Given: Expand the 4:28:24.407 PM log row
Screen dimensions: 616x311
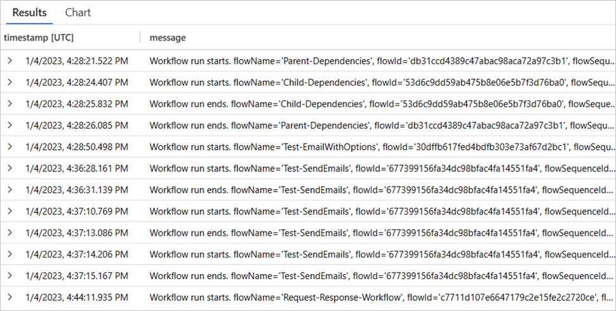Looking at the screenshot, I should click(10, 83).
